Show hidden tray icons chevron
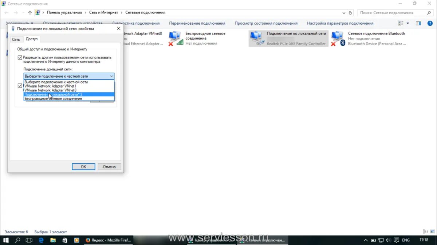The image size is (437, 245). 365,240
